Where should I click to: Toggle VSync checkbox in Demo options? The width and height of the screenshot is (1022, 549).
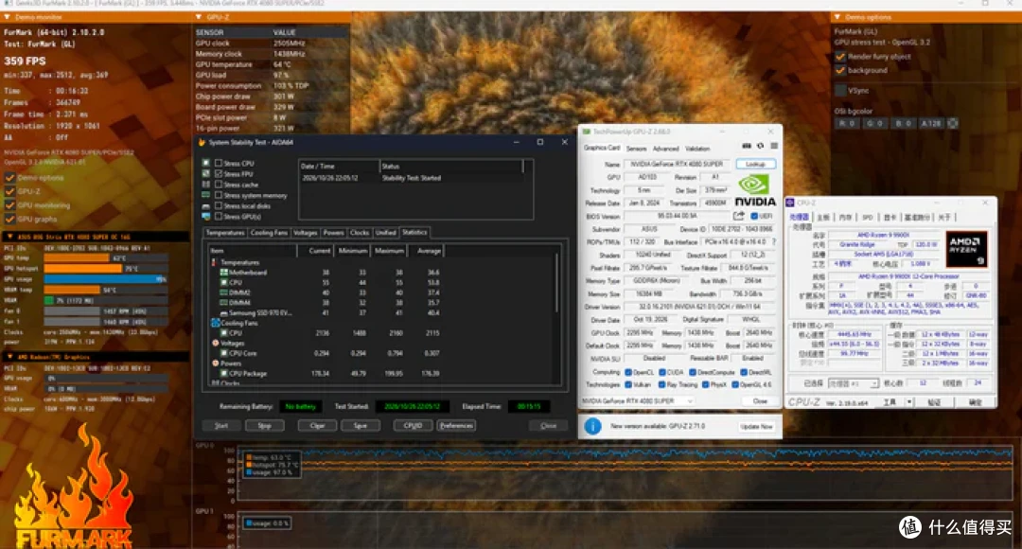840,91
